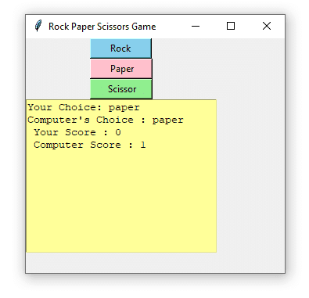This screenshot has height=298, width=309.
Task: Click the Tk feather icon in title bar
Action: [x=38, y=26]
